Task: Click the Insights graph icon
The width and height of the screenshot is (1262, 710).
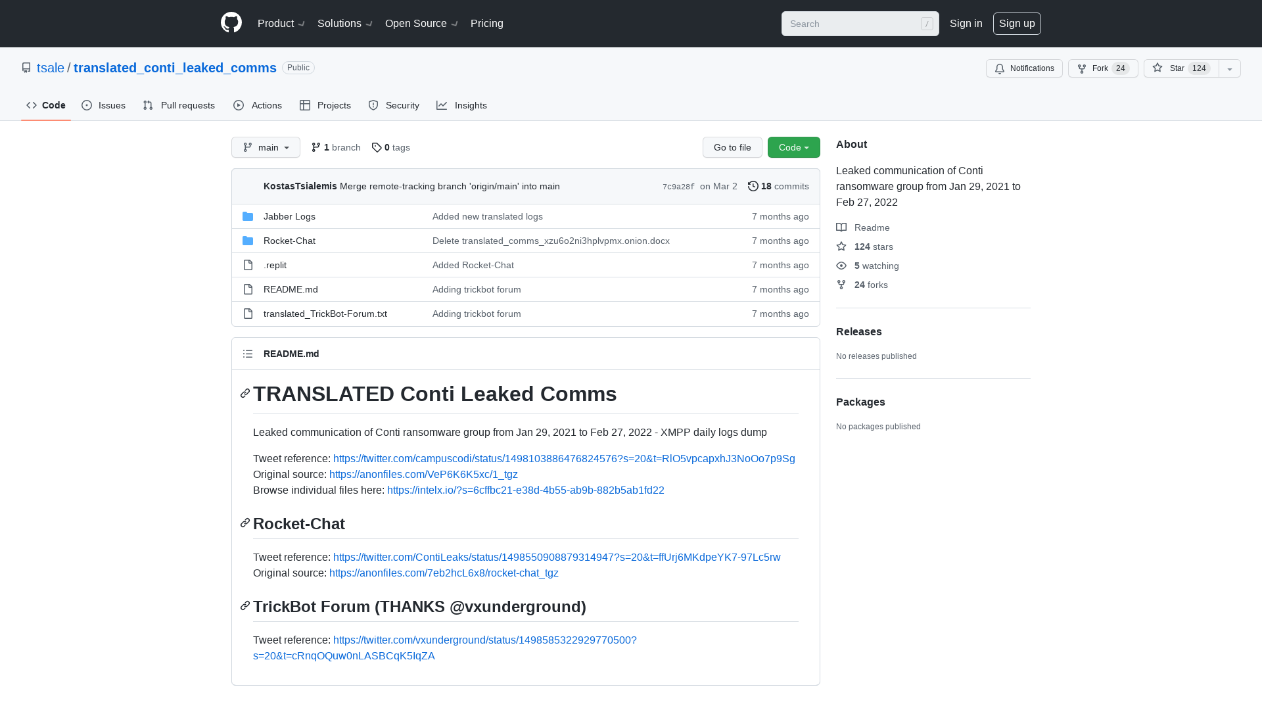Action: (x=442, y=105)
